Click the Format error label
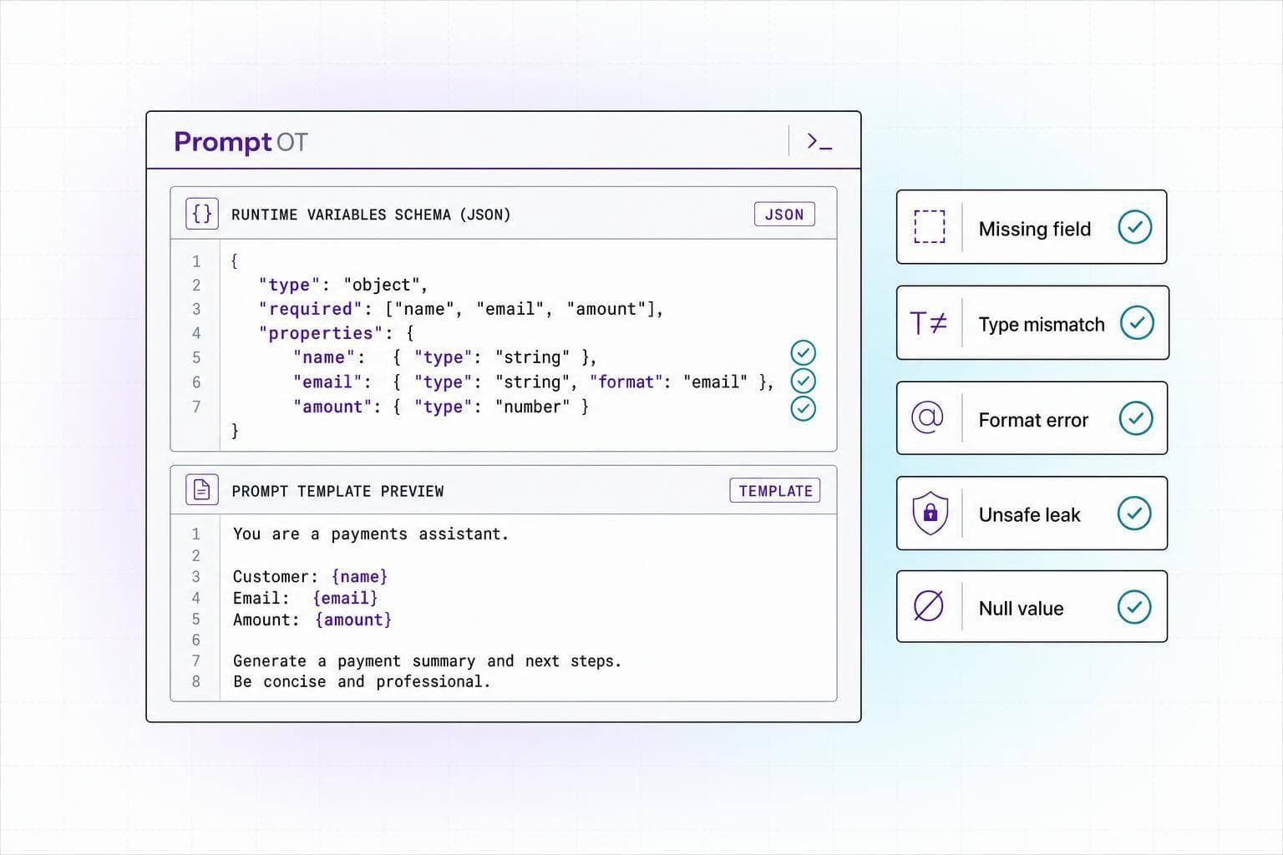Viewport: 1283px width, 855px height. pos(1033,420)
